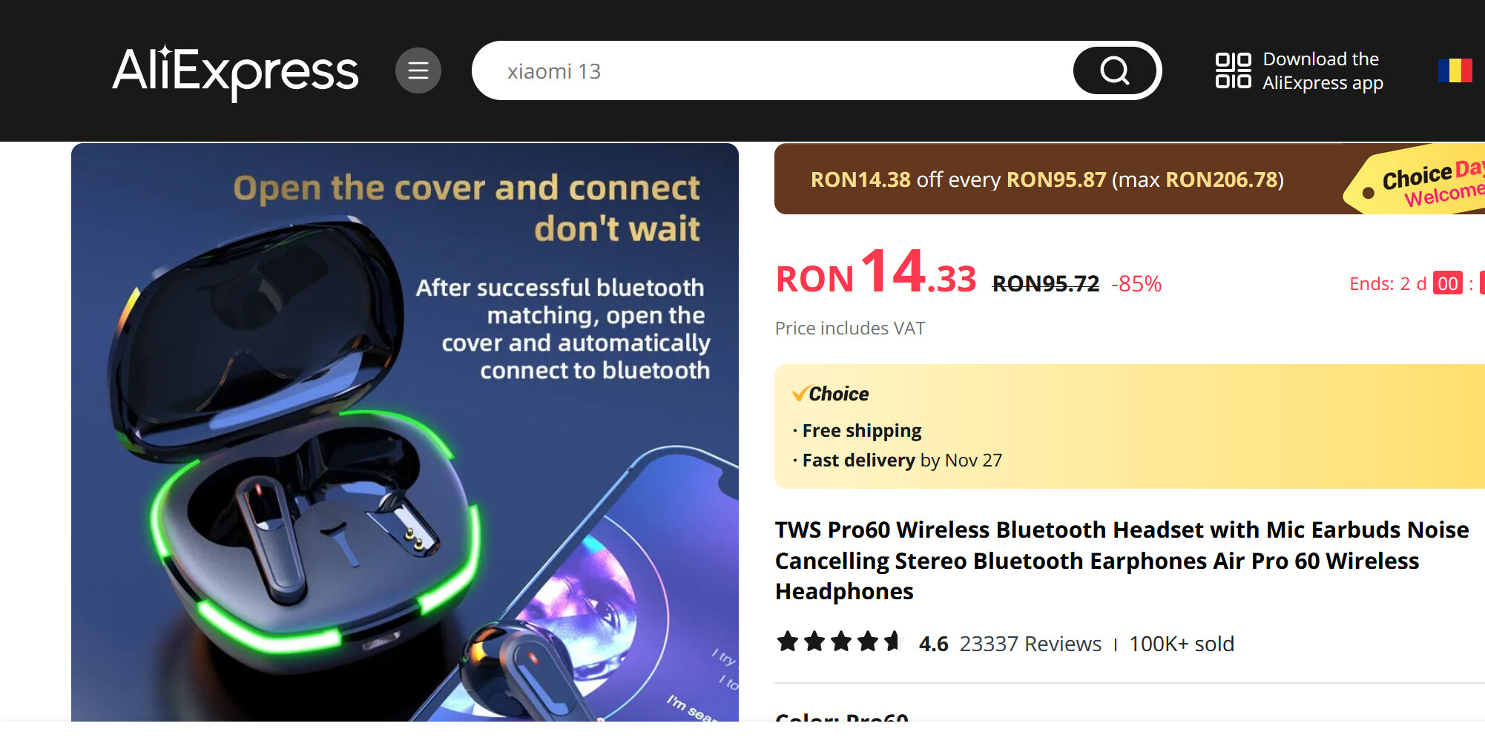This screenshot has width=1485, height=752.
Task: Click the star rating icons
Action: pyautogui.click(x=839, y=641)
